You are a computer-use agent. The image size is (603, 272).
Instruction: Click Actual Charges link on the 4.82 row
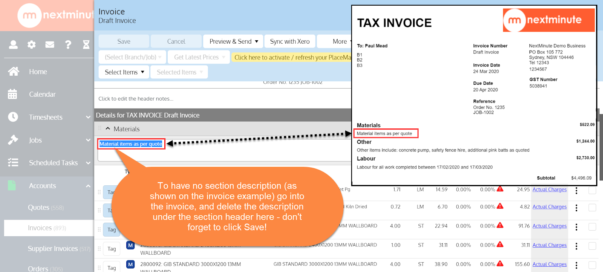(x=549, y=207)
